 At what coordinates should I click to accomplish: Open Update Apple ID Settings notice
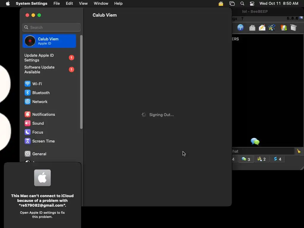tap(49, 58)
